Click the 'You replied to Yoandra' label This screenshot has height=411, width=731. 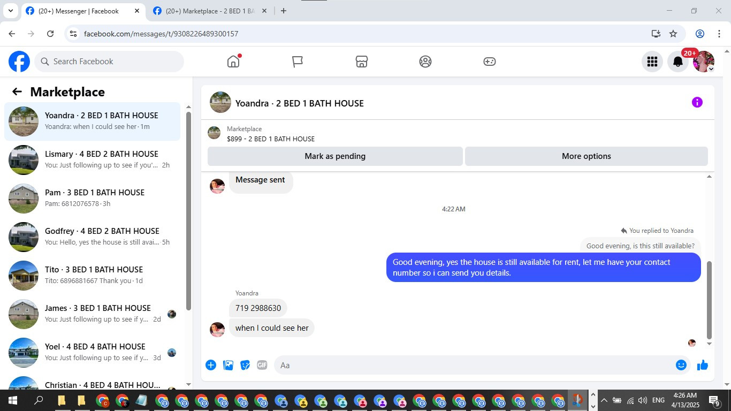tap(661, 231)
